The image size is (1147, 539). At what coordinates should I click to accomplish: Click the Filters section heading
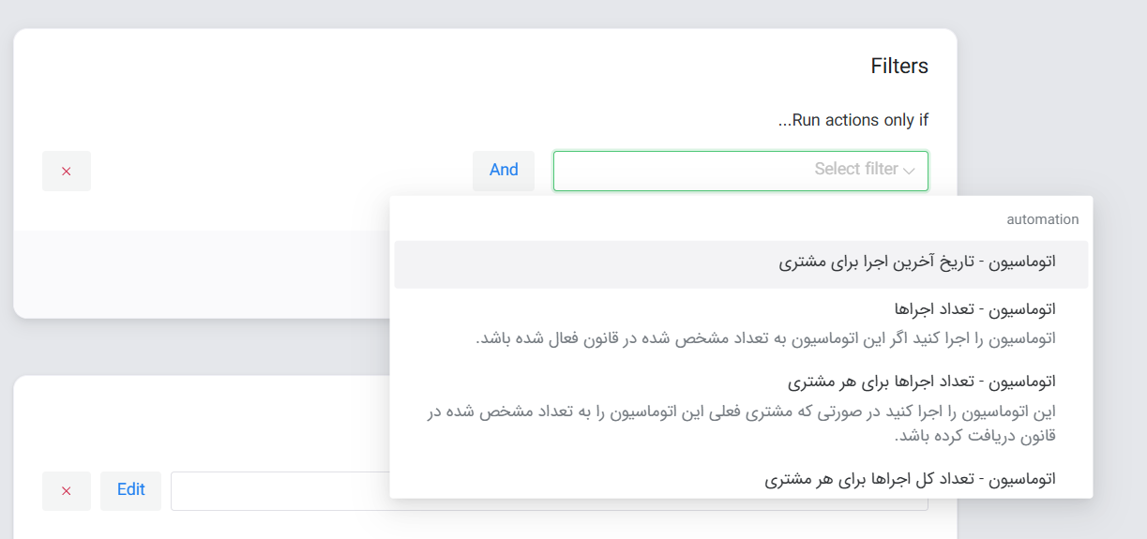899,67
